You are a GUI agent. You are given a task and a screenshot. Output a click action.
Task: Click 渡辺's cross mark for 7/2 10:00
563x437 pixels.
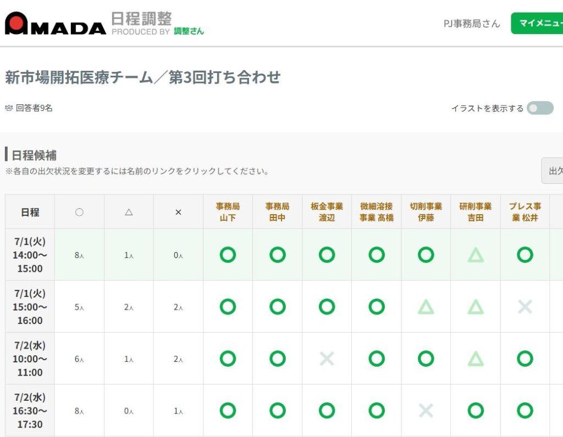pos(327,359)
